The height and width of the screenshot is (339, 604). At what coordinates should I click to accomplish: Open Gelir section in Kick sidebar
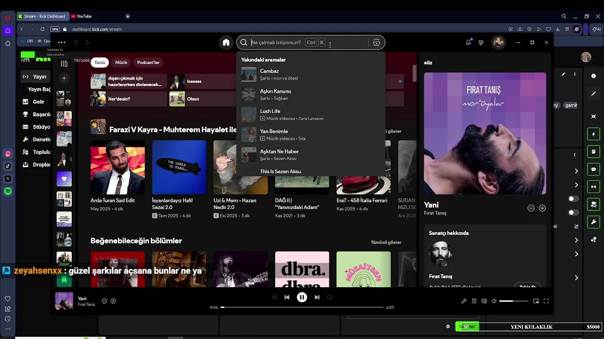coord(35,102)
